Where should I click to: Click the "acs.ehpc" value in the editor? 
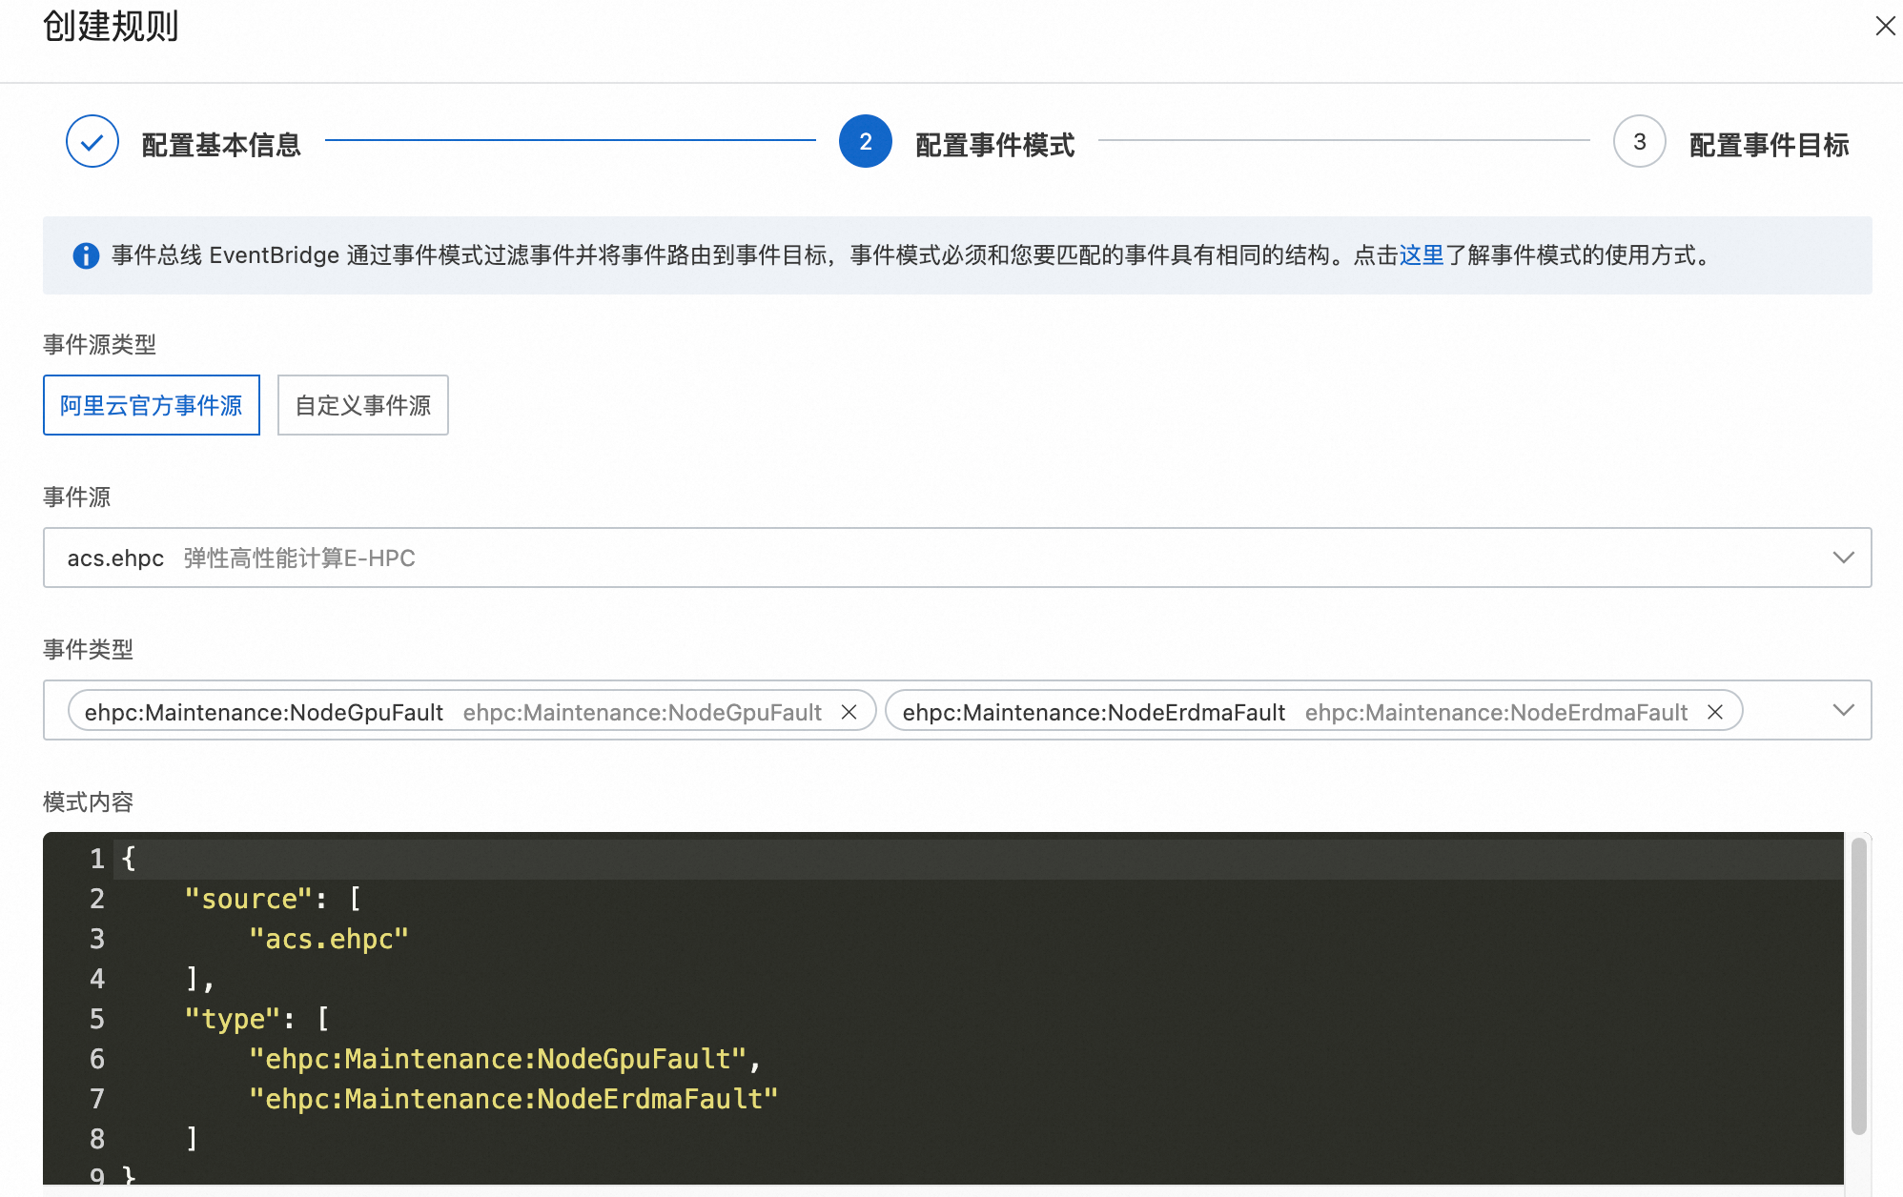(329, 939)
